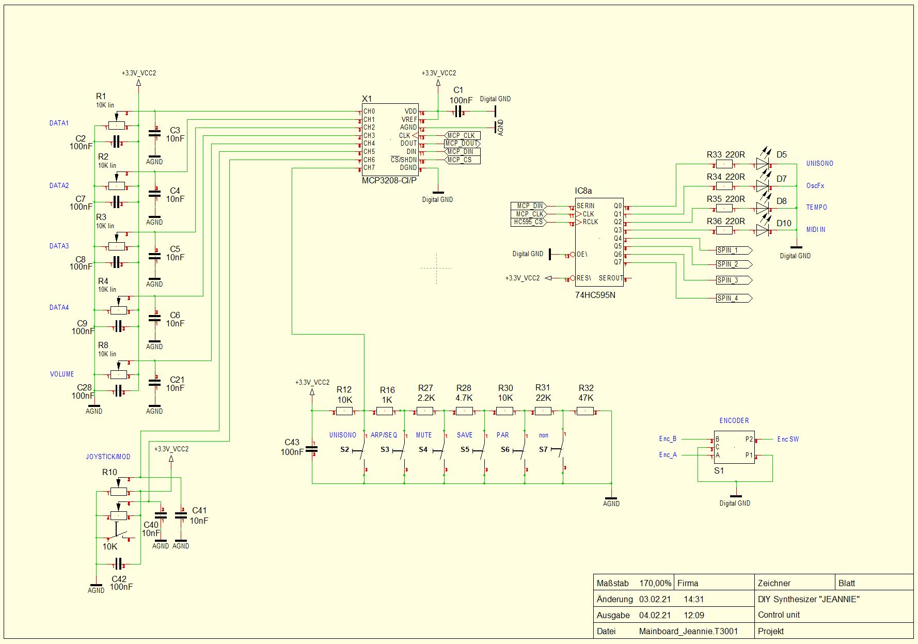
Task: Click the DIY Synthesizer "JEANNIE" title text
Action: pyautogui.click(x=808, y=599)
